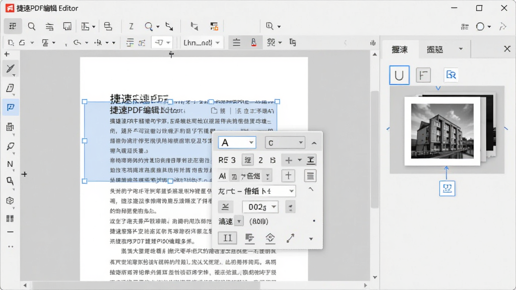Click the stacked-pages icon in top toolbar

click(x=108, y=26)
